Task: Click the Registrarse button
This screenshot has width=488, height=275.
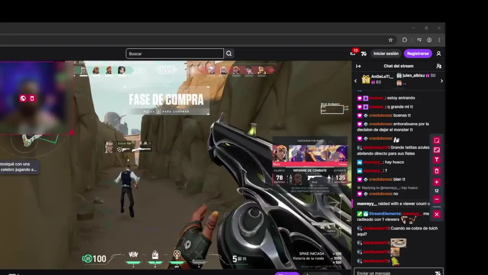Action: pyautogui.click(x=418, y=53)
